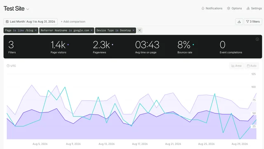Click the Aug 13, 2026 axis label
This screenshot has height=149, width=264.
pyautogui.click(x=106, y=144)
